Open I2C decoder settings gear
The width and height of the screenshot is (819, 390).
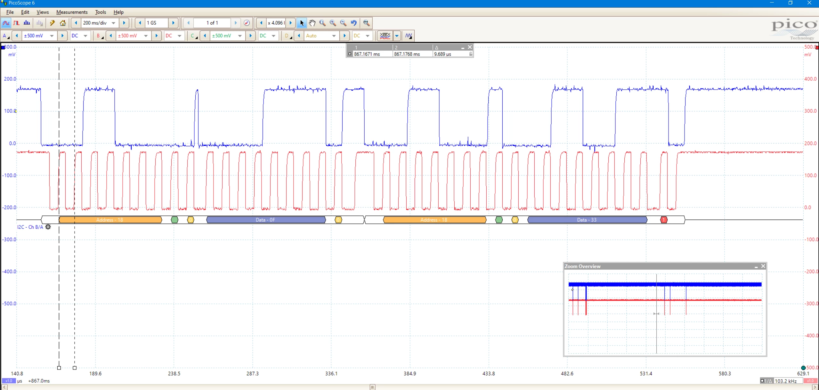tap(48, 227)
